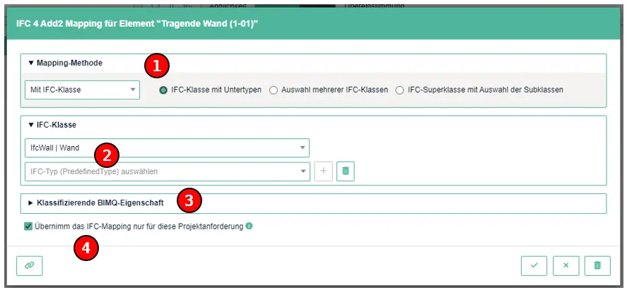Click the green info icon beside the checkbox label
Viewport: 627px width, 290px height.
coord(249,226)
